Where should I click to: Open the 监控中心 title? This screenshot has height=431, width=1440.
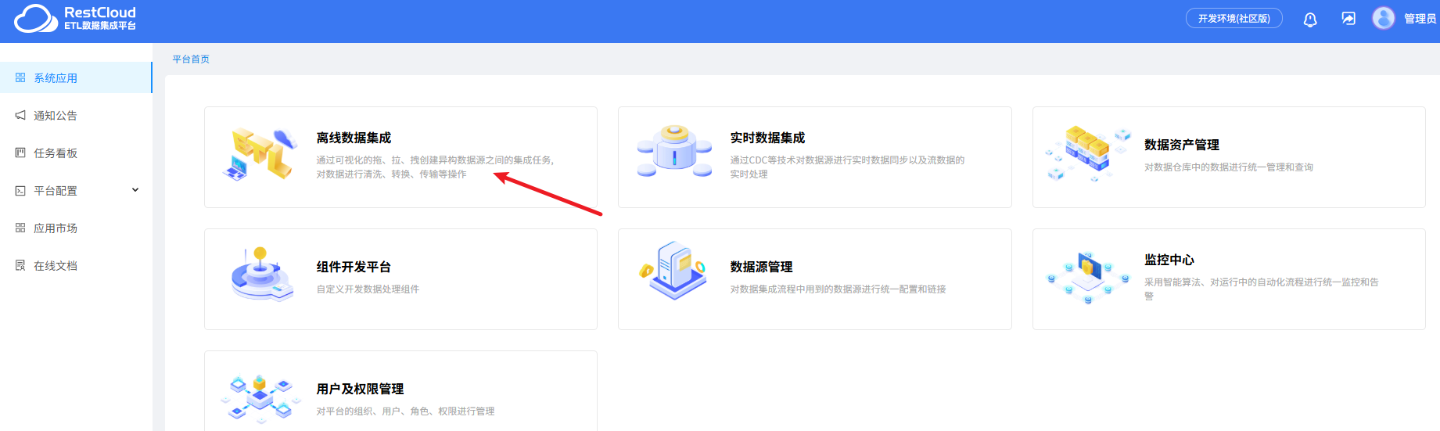pyautogui.click(x=1169, y=260)
